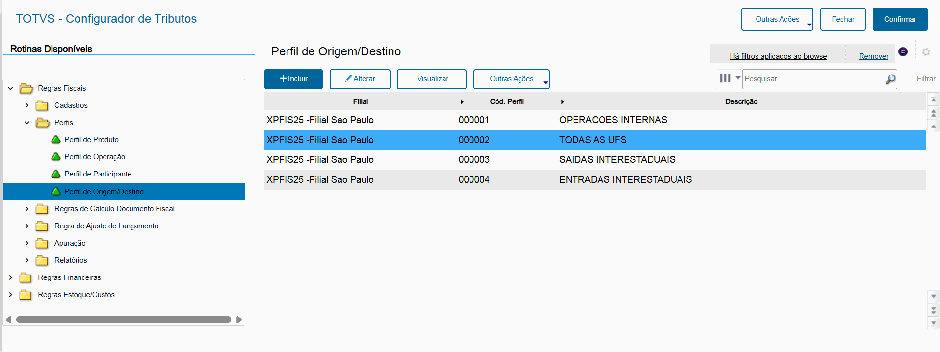Open the Outras Ações dropdown next to Fechar

tap(777, 19)
